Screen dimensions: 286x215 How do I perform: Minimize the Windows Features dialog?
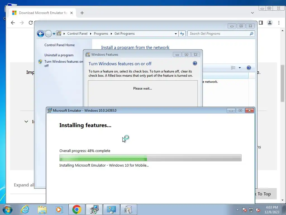coord(177,55)
